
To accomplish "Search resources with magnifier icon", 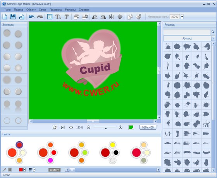I will (213, 32).
